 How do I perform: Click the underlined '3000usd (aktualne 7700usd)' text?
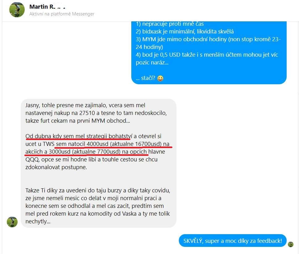click(85, 152)
